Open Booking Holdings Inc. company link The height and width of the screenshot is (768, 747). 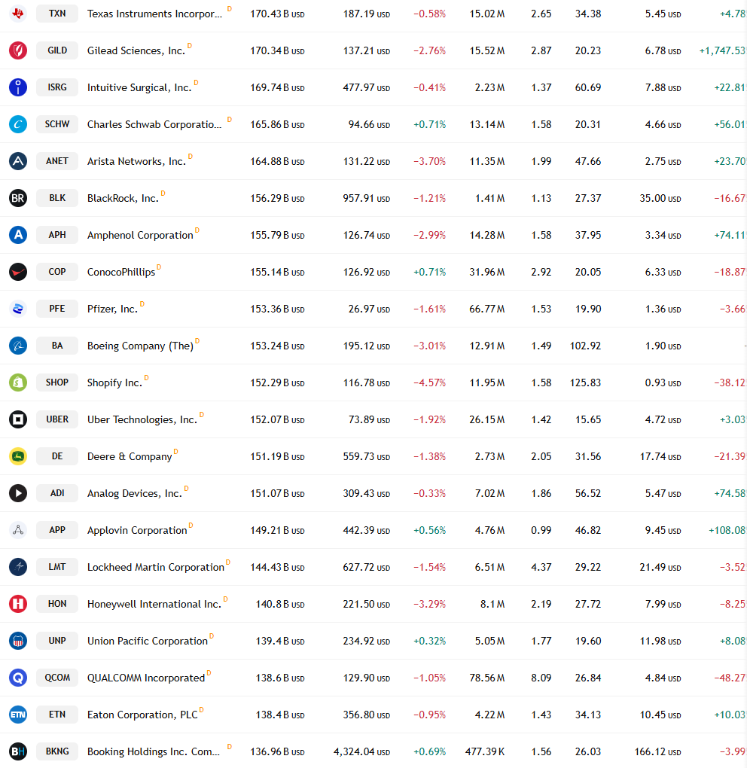pyautogui.click(x=154, y=752)
